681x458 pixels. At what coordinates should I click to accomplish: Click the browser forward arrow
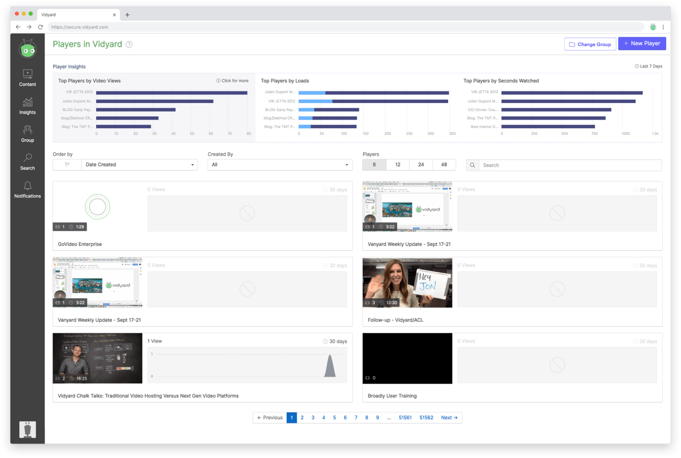coord(29,27)
